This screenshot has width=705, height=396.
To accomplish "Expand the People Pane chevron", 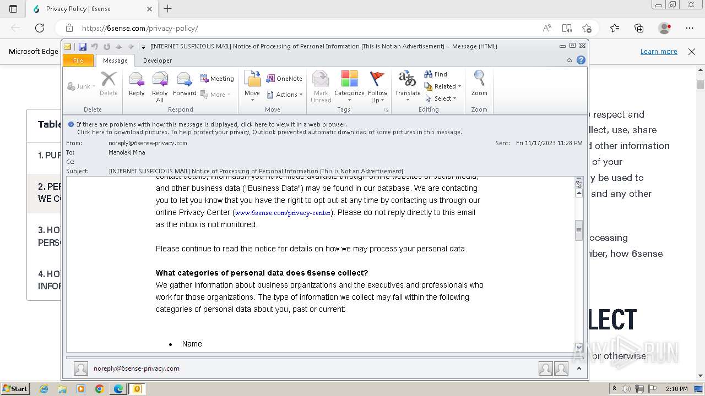I will [579, 369].
